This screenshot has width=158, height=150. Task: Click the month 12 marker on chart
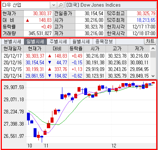(114, 146)
